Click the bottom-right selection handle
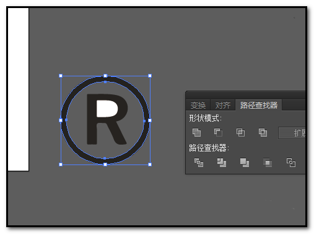Image resolution: width=314 pixels, height=234 pixels. pyautogui.click(x=150, y=164)
